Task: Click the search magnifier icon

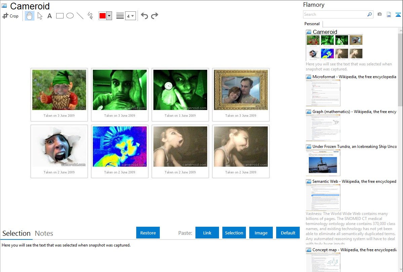Action: (x=370, y=14)
